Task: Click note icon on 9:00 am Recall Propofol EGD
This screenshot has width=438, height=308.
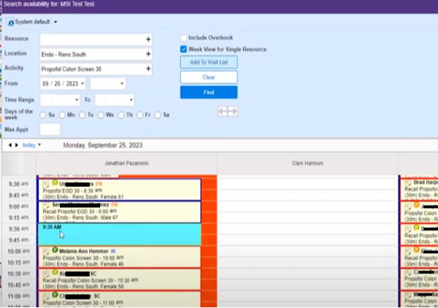Action: click(x=46, y=205)
